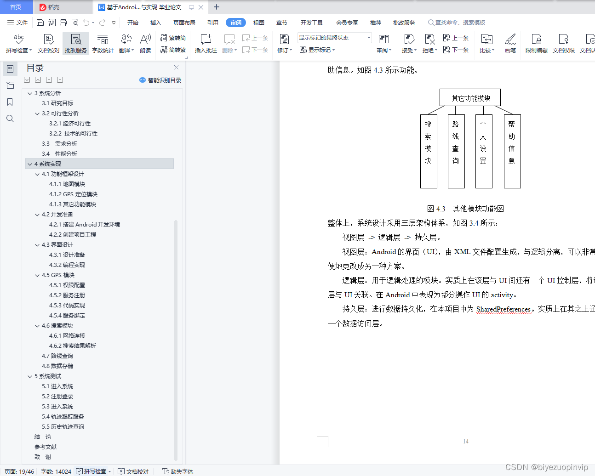This screenshot has width=595, height=476.
Task: Click 智能识别目录 button
Action: 160,80
